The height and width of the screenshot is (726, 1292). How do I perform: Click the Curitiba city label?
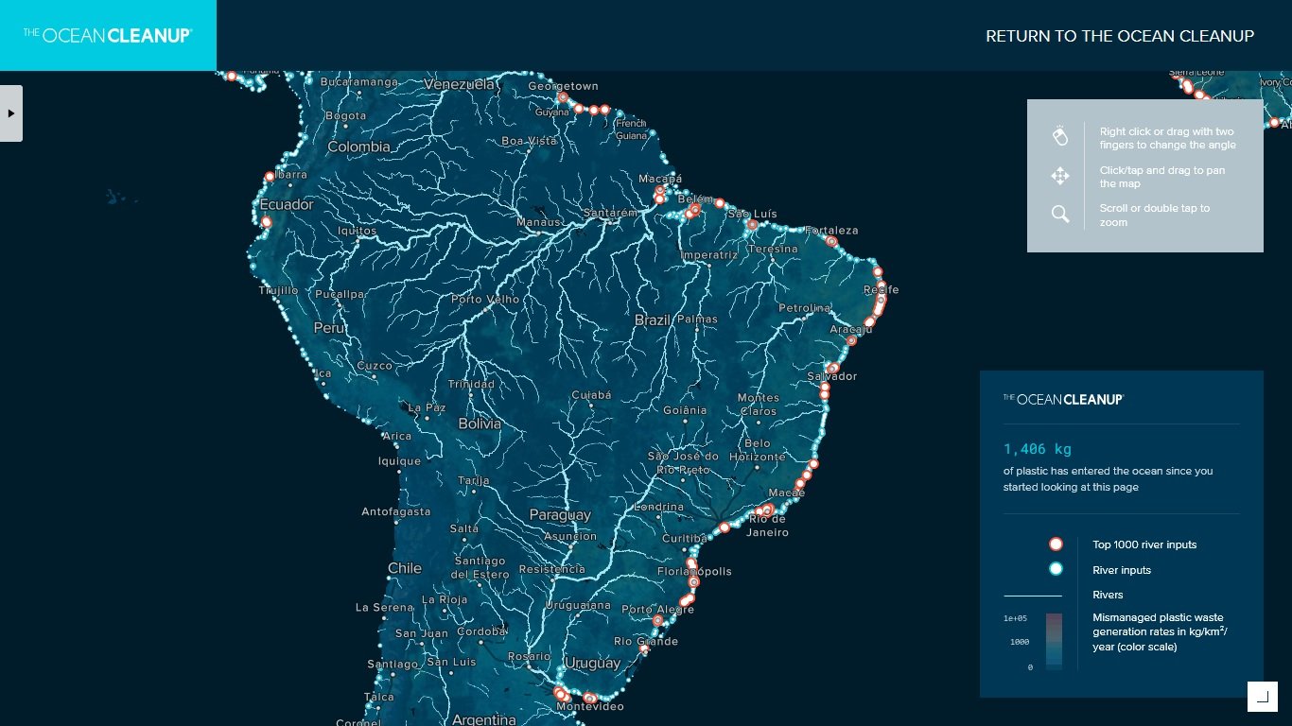tap(686, 538)
